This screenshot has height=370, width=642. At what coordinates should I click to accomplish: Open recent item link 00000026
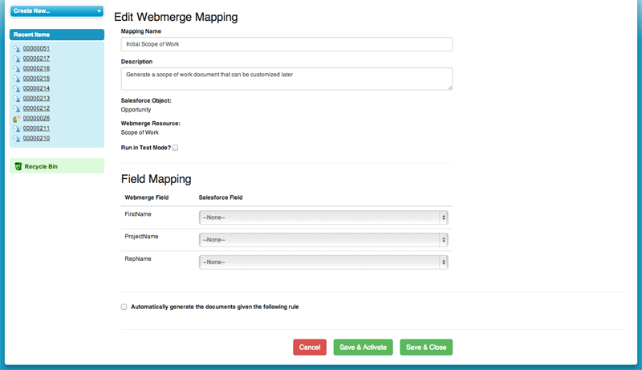(x=36, y=118)
